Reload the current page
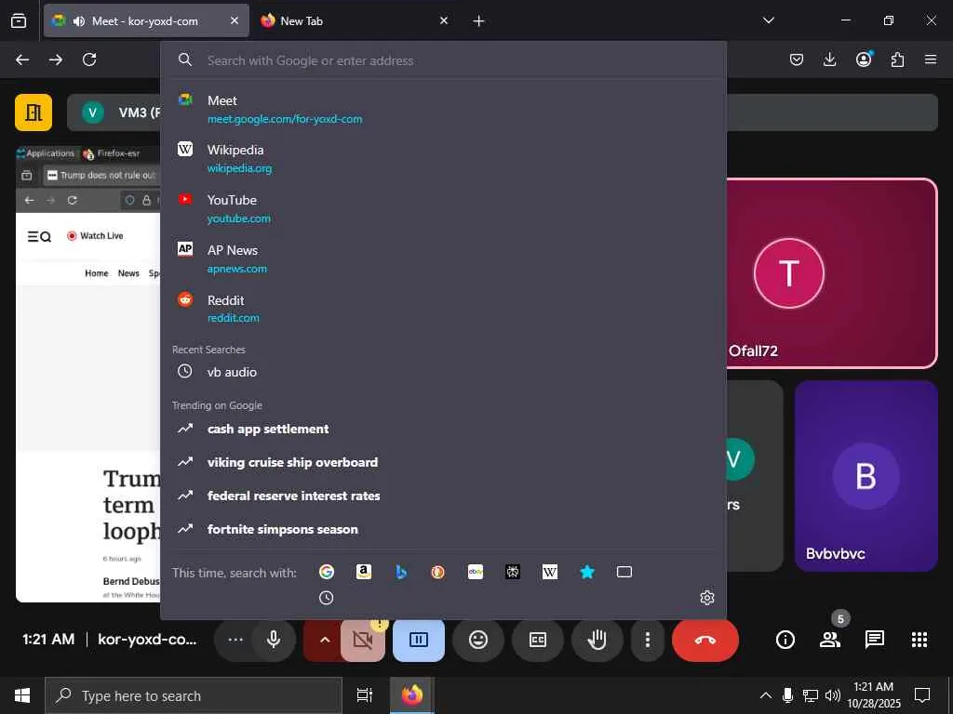The width and height of the screenshot is (953, 714). 89,59
